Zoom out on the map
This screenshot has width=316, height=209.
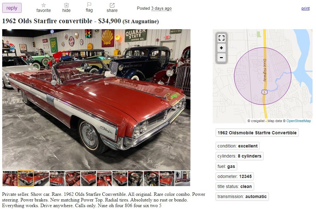pyautogui.click(x=221, y=57)
